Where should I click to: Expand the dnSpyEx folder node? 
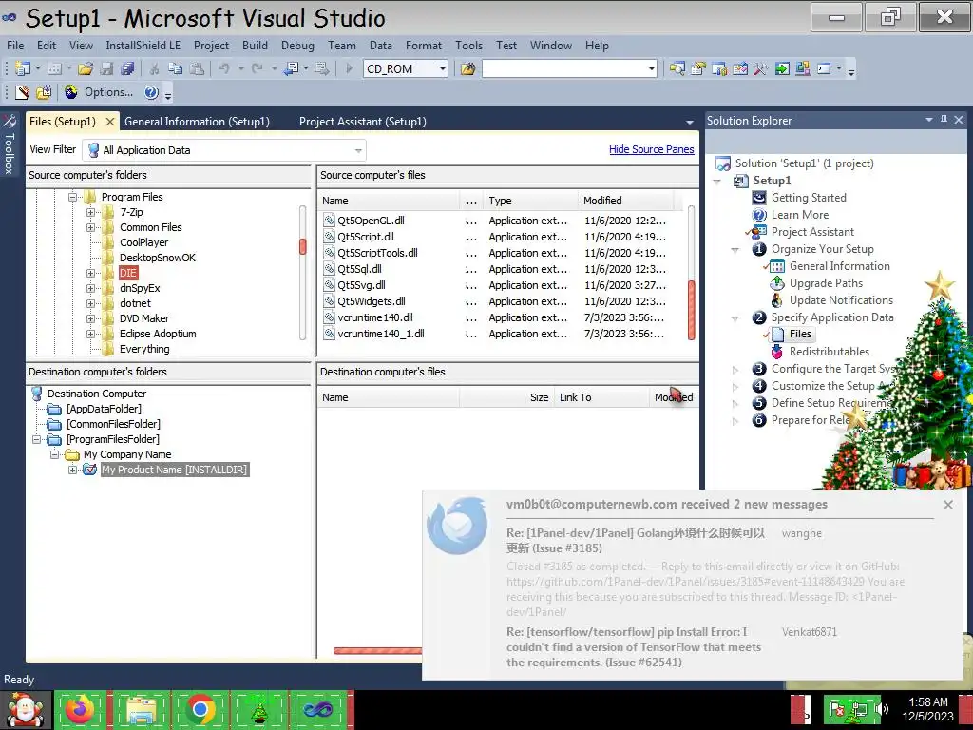[91, 288]
